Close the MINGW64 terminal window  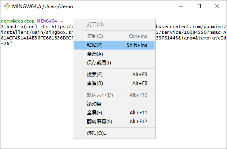(217, 6)
